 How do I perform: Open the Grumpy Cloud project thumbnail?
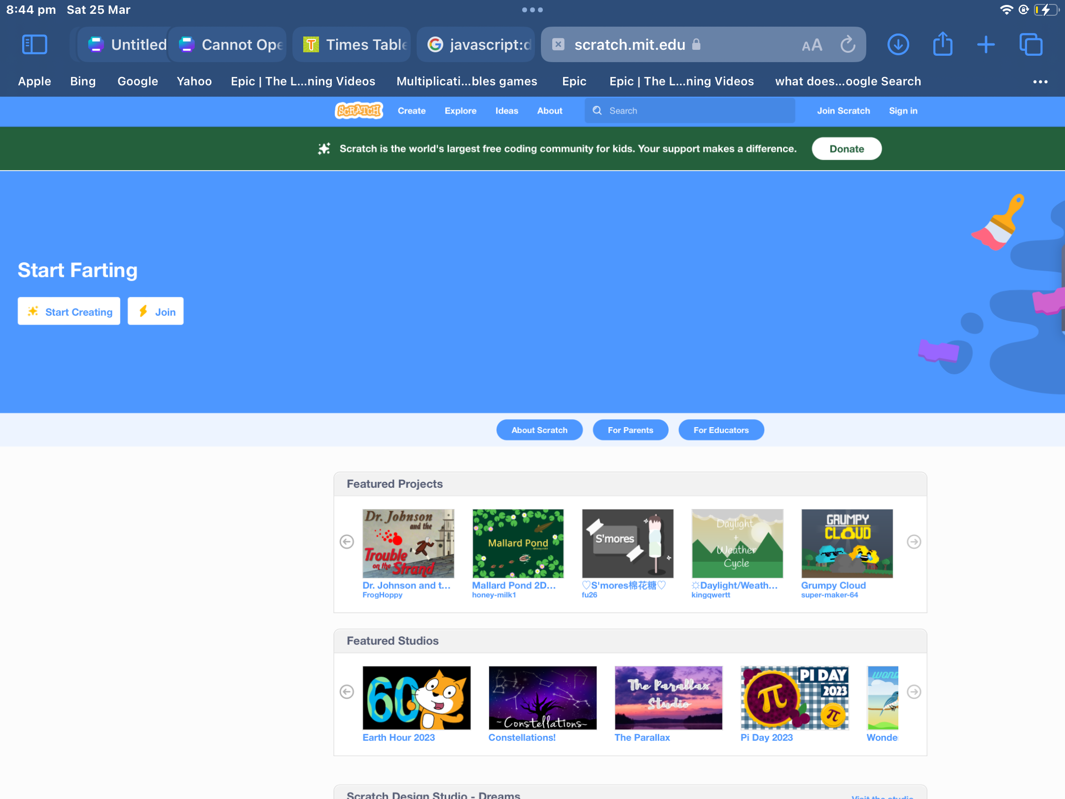click(847, 544)
